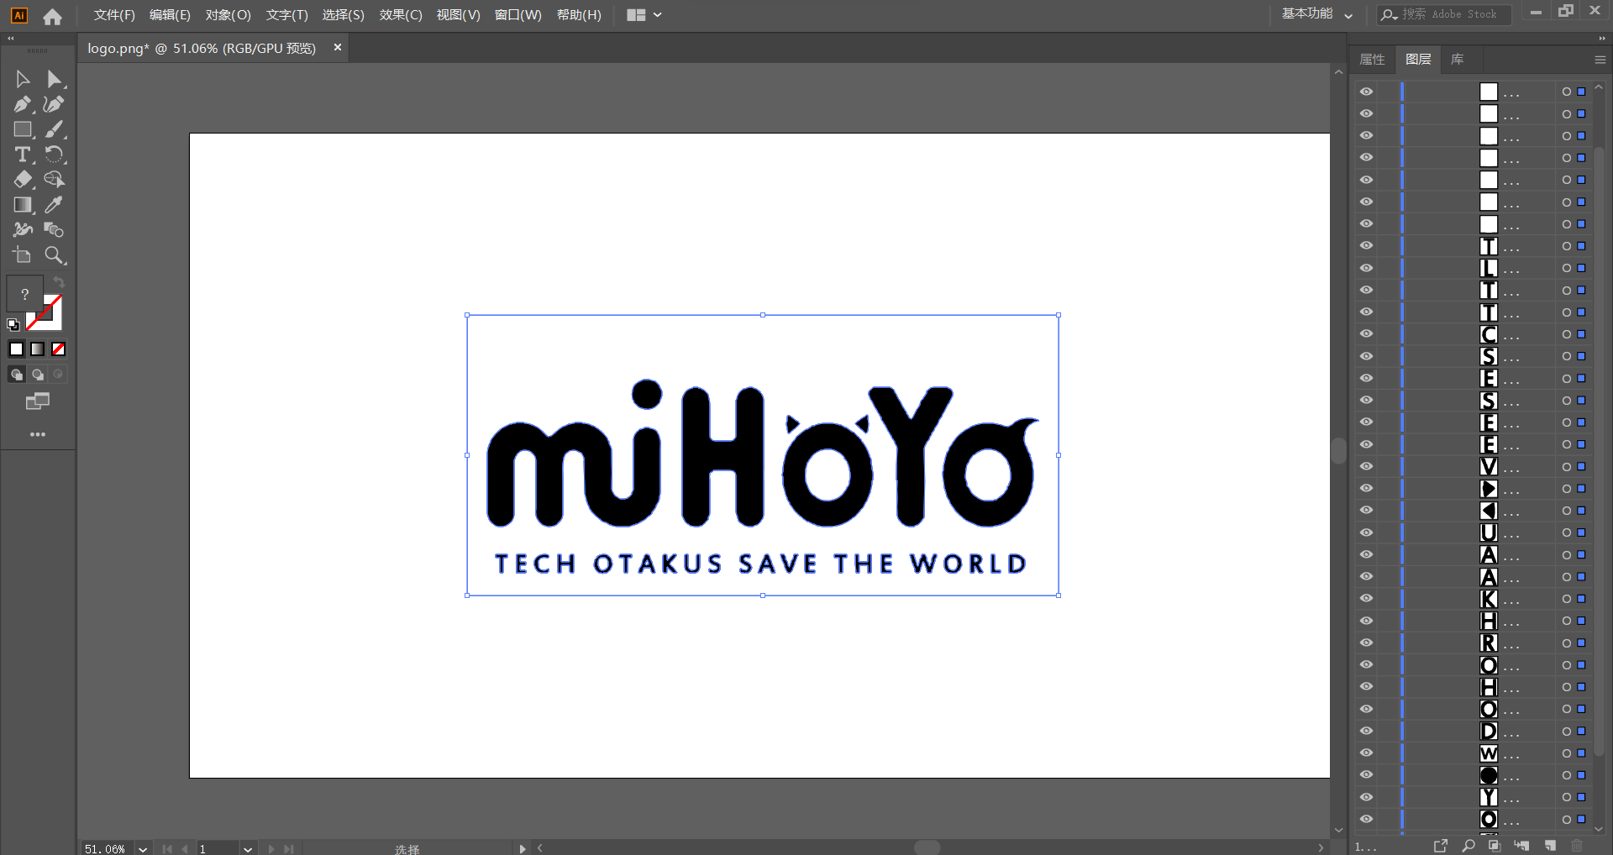Open the arrange documents dropdown
1613x855 pixels.
(644, 15)
